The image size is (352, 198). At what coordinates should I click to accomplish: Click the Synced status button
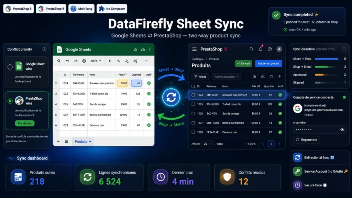tap(243, 64)
